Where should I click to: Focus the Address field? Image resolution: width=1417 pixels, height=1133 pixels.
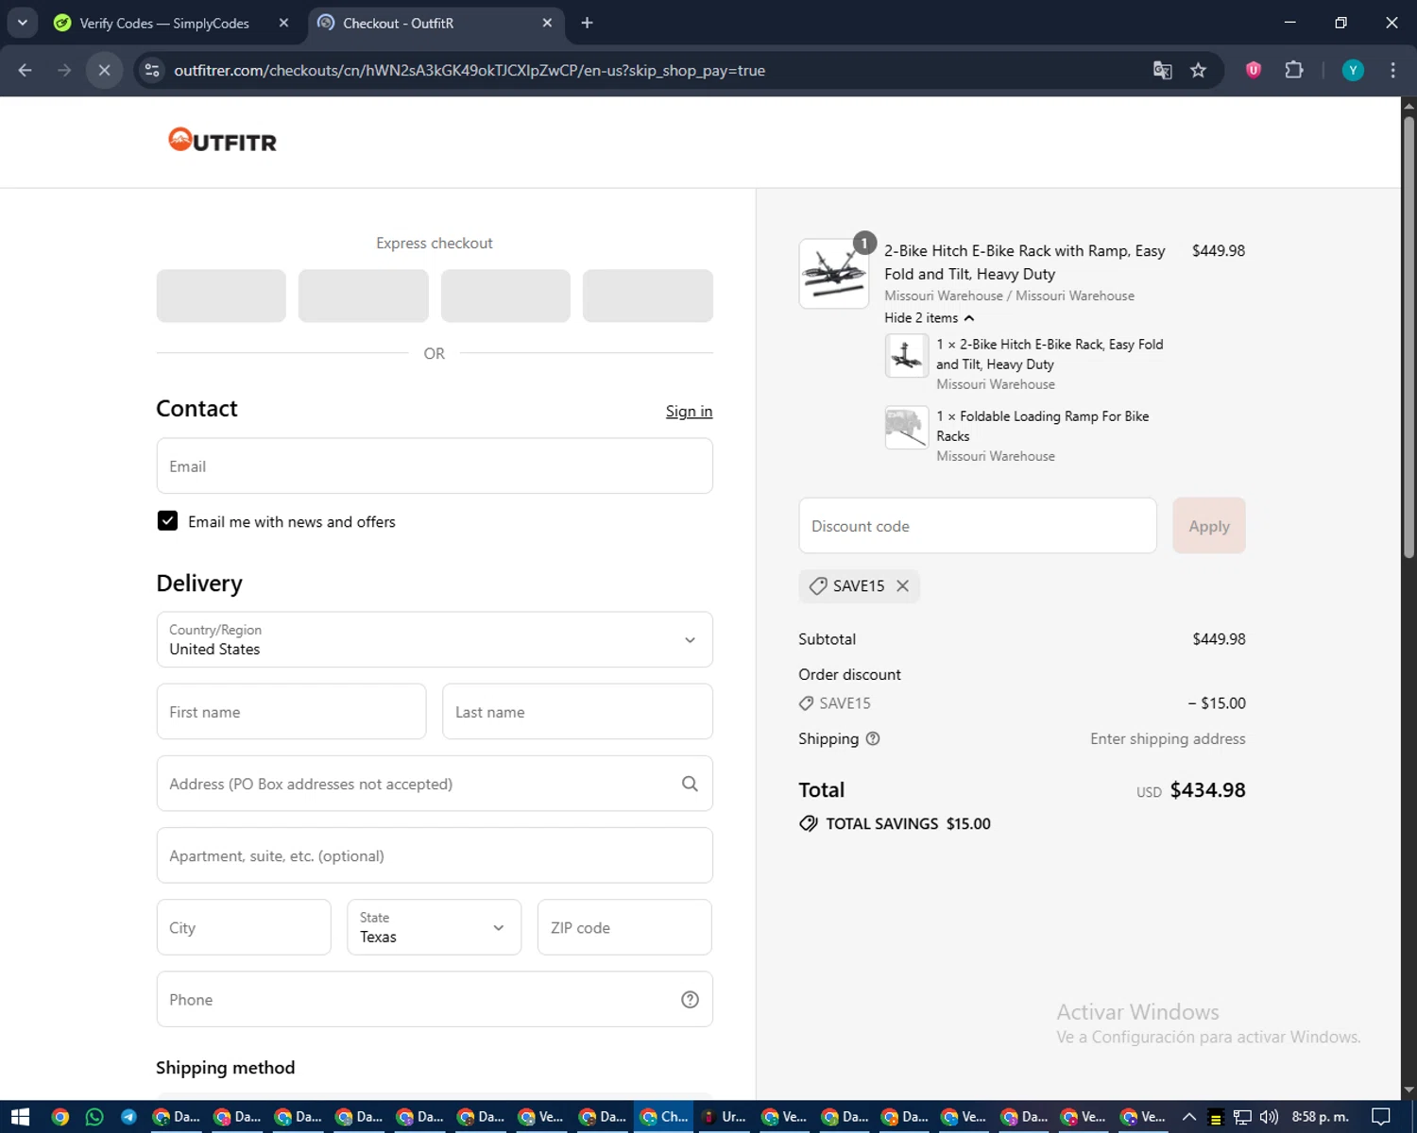coord(435,784)
